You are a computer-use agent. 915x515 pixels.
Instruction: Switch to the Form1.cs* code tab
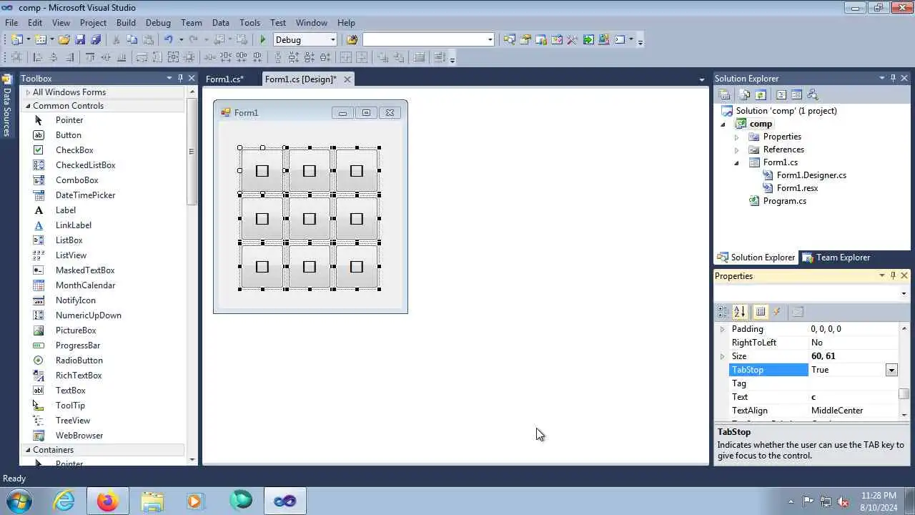(x=224, y=79)
